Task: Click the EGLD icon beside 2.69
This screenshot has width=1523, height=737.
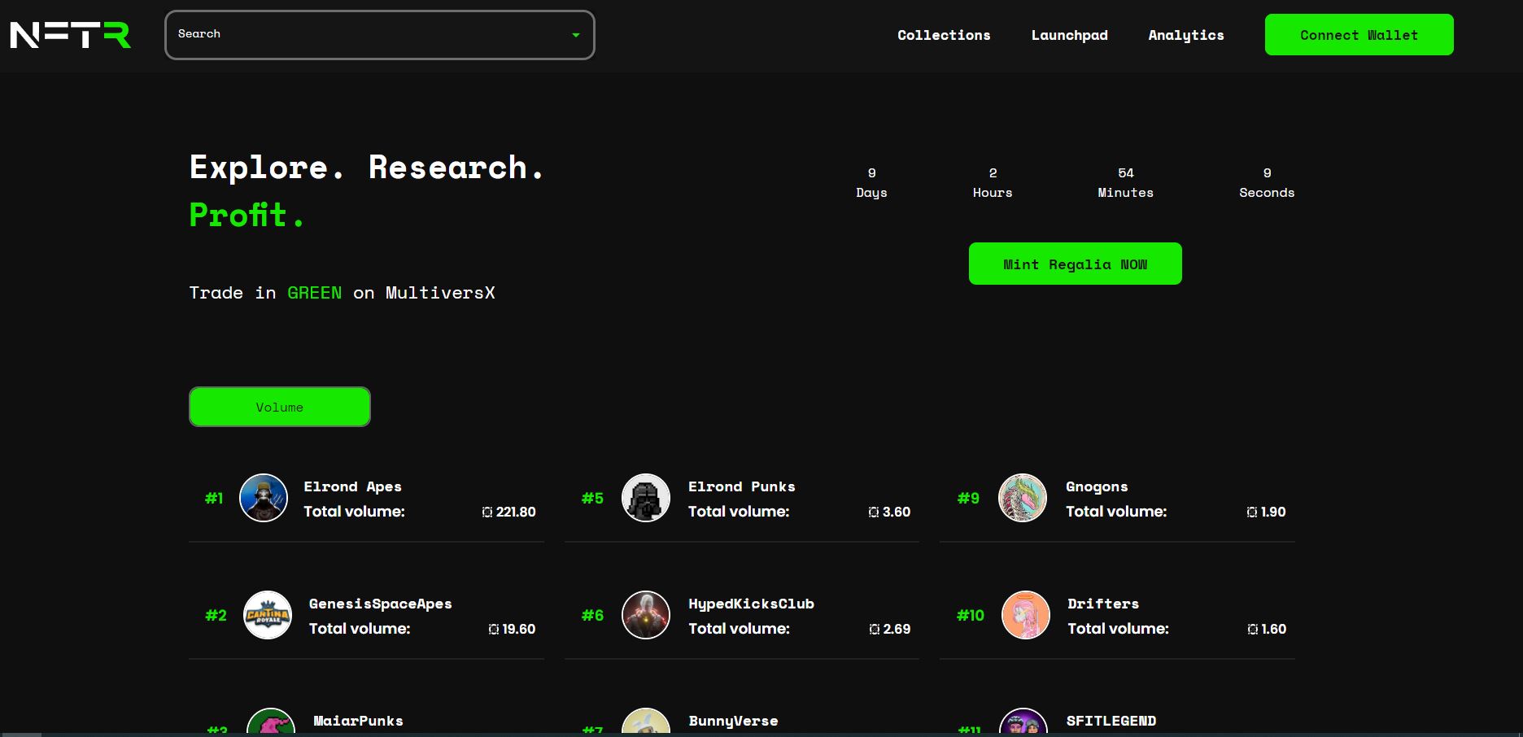Action: [x=875, y=630]
